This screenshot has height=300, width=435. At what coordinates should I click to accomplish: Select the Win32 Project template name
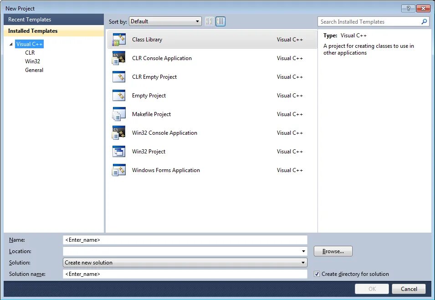click(148, 152)
